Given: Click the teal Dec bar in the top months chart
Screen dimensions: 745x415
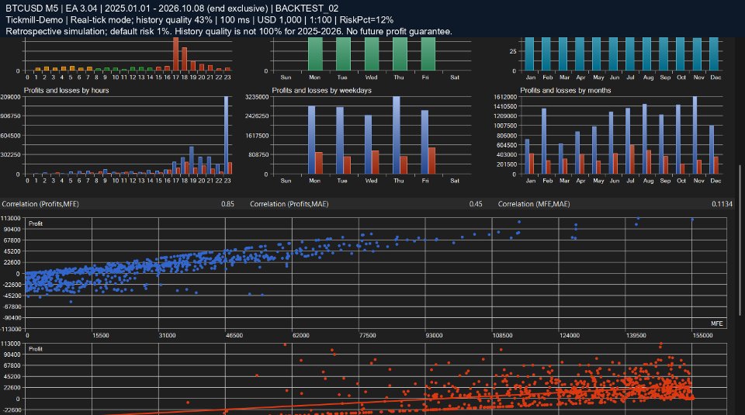Looking at the screenshot, I should 714,54.
